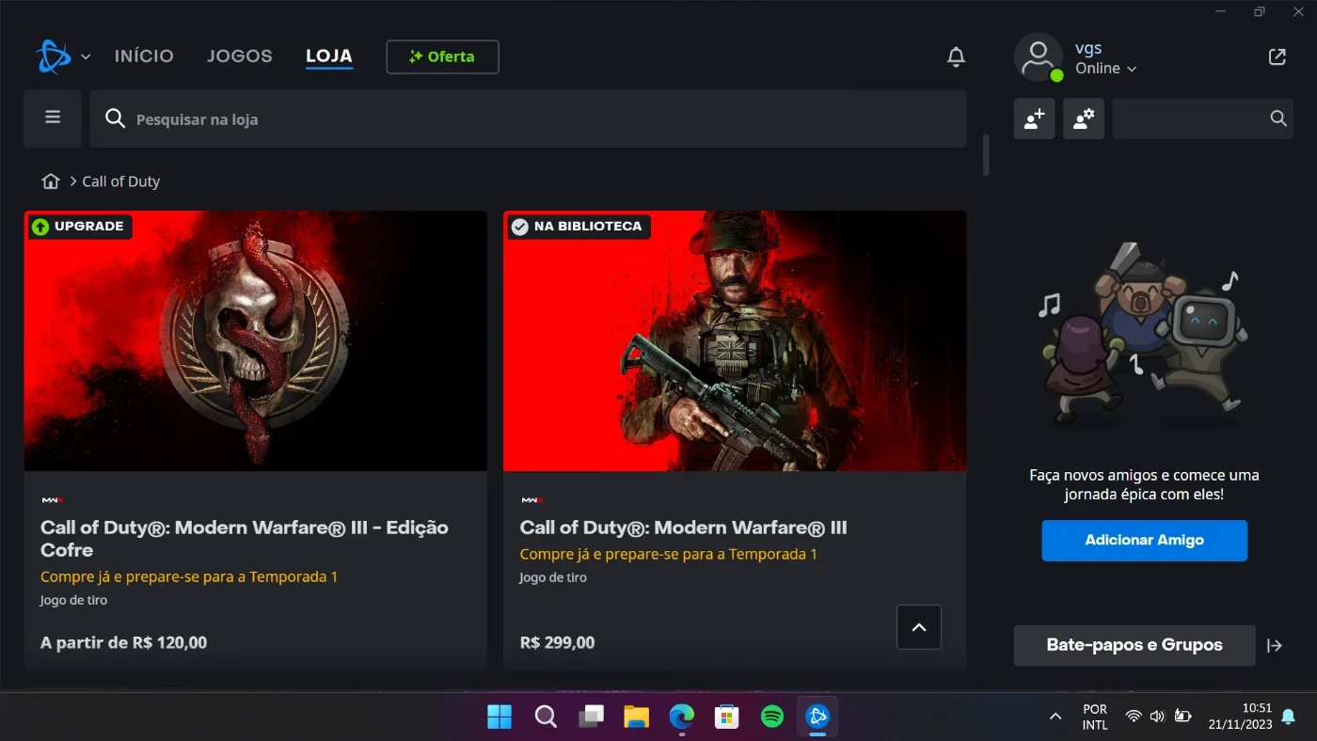The width and height of the screenshot is (1317, 741).
Task: Expand the Online status dropdown
Action: 1106,69
